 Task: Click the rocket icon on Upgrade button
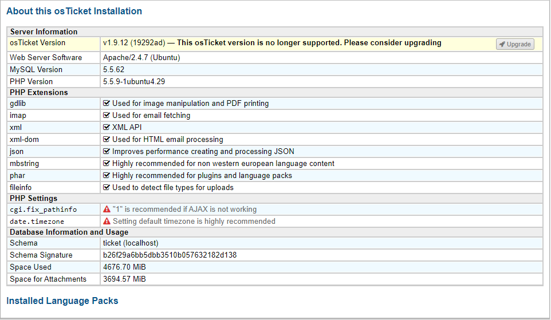(x=502, y=44)
